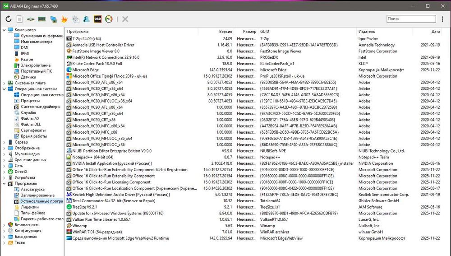Image resolution: width=451 pixels, height=256 pixels.
Task: Open the diagnostics monitor toolbar icon
Action: pos(76,19)
